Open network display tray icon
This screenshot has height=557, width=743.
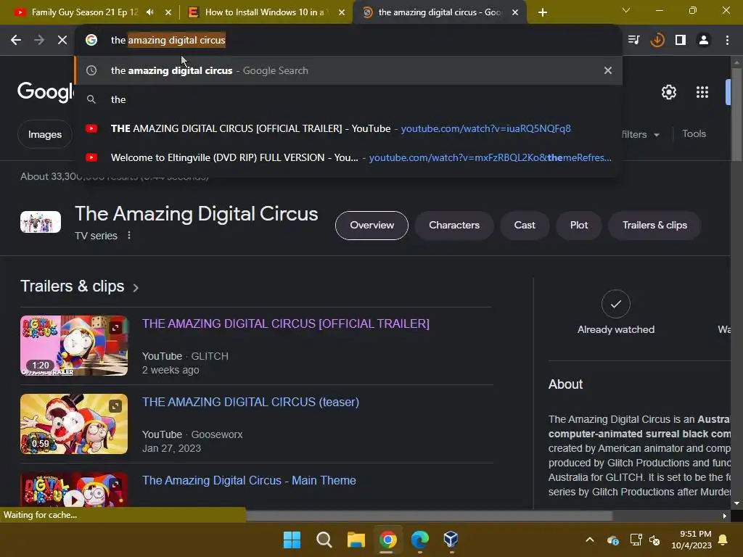[x=636, y=540]
